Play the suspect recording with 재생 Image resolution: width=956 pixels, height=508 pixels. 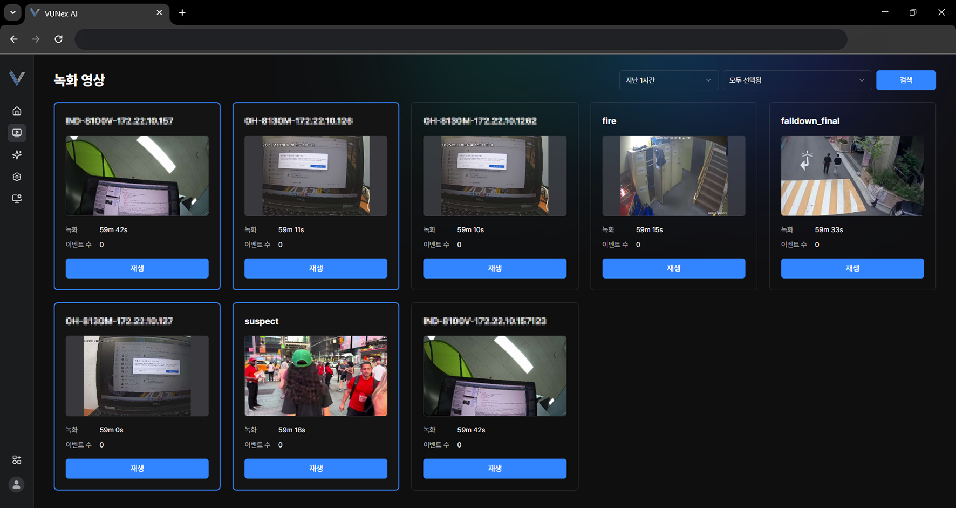(316, 469)
